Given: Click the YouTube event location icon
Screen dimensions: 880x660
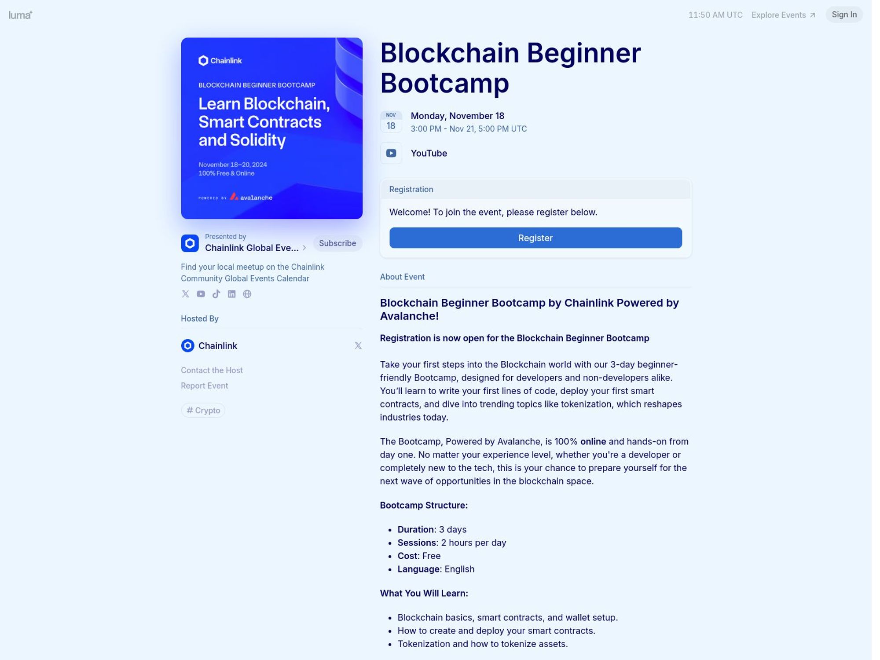Looking at the screenshot, I should coord(391,153).
